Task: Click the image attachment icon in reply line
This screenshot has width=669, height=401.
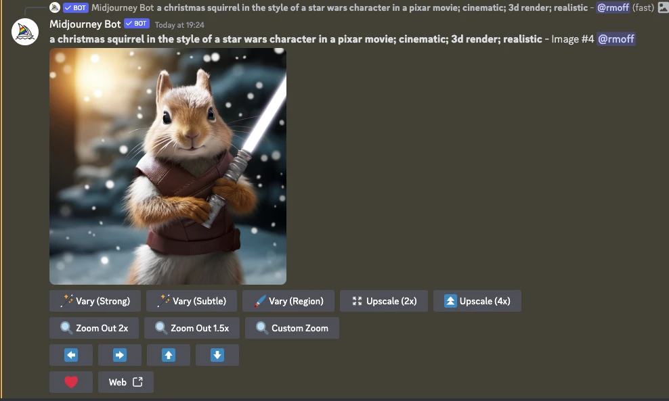Action: (663, 7)
